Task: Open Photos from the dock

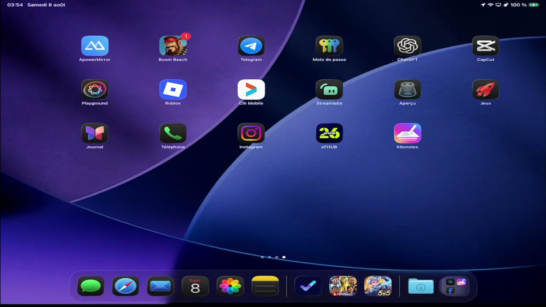Action: [230, 286]
